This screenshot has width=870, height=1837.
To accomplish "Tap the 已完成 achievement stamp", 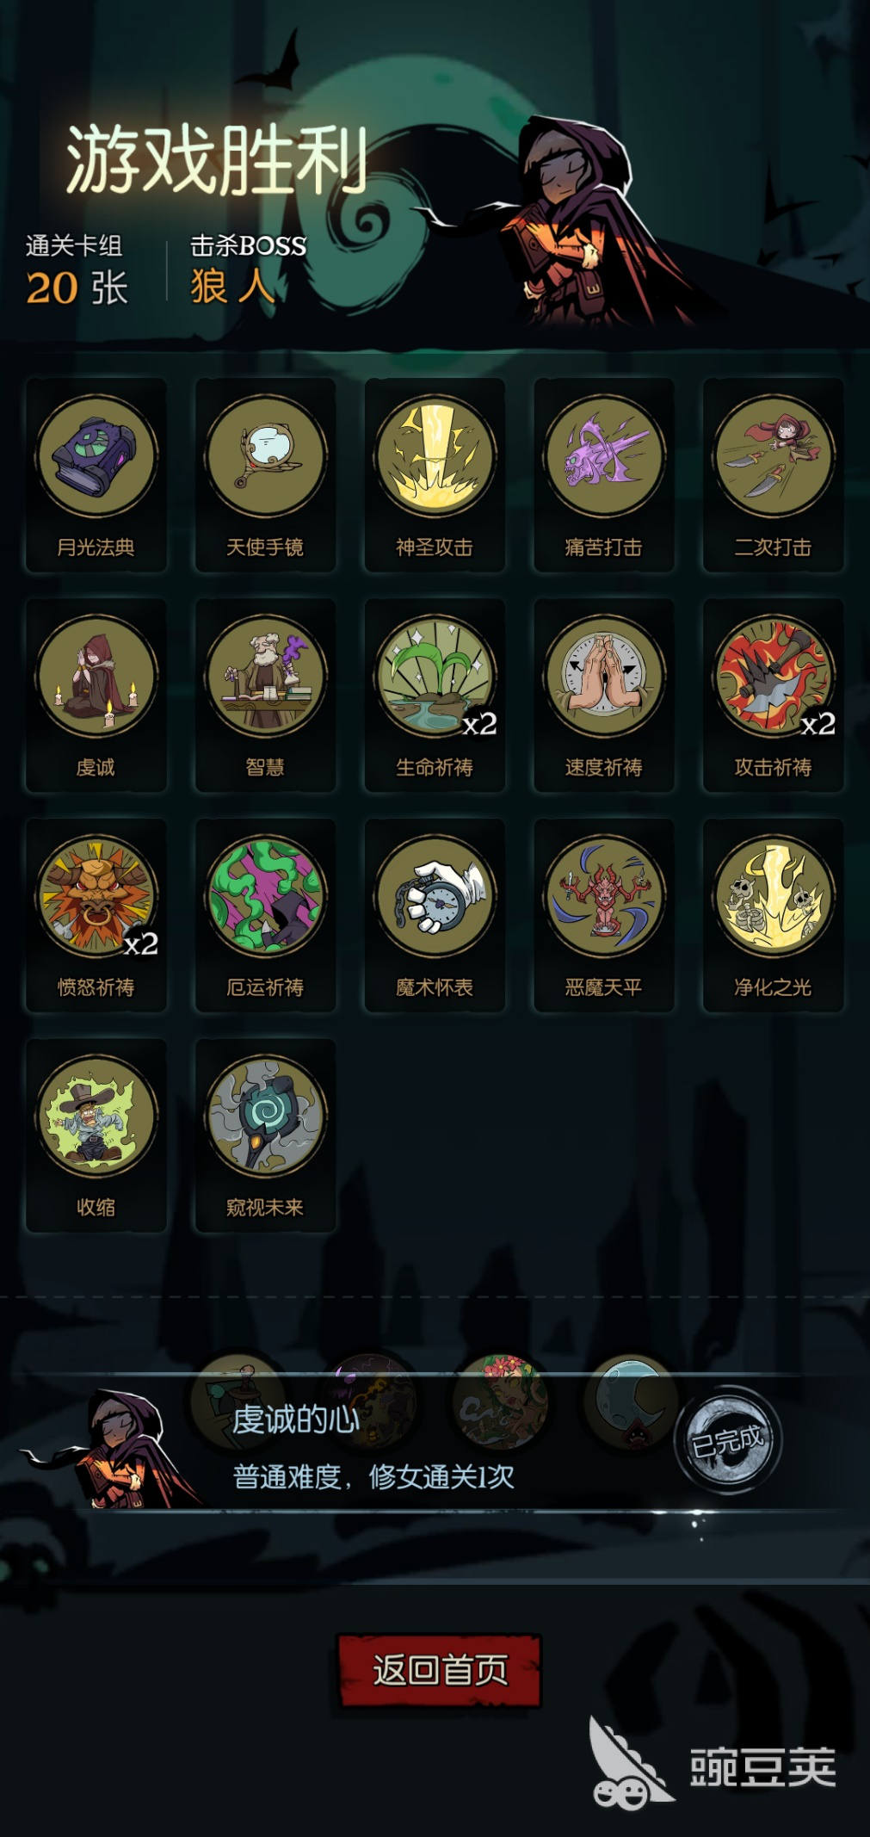I will [x=728, y=1440].
